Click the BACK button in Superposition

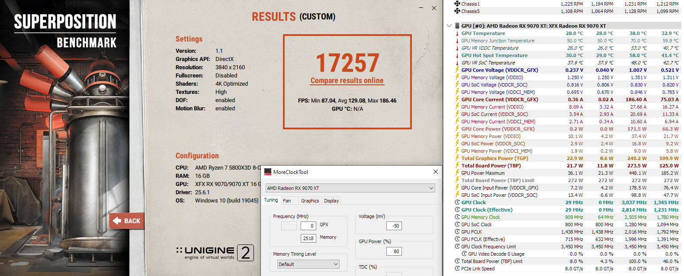pyautogui.click(x=126, y=221)
